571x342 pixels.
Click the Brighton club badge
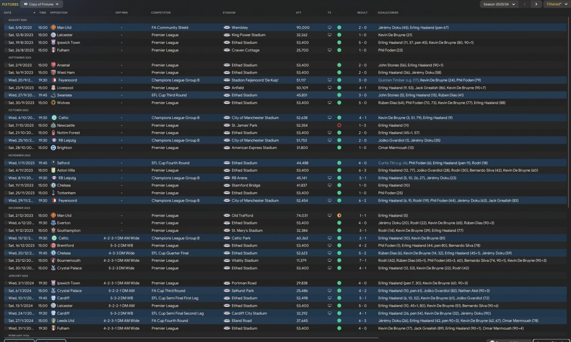point(53,148)
